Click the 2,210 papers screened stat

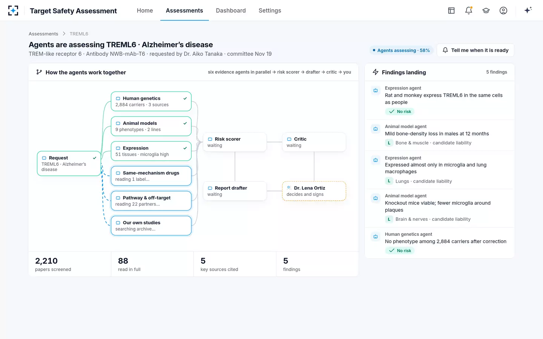pyautogui.click(x=70, y=264)
